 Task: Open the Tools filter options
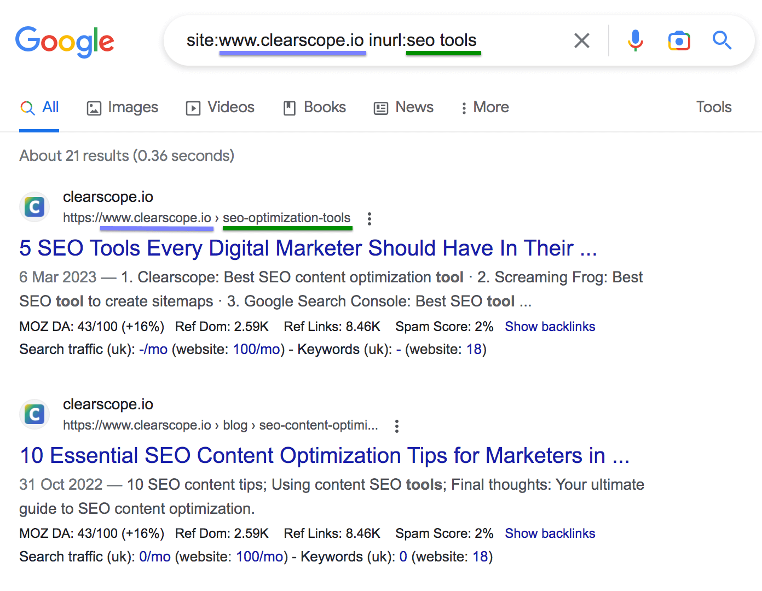(713, 107)
